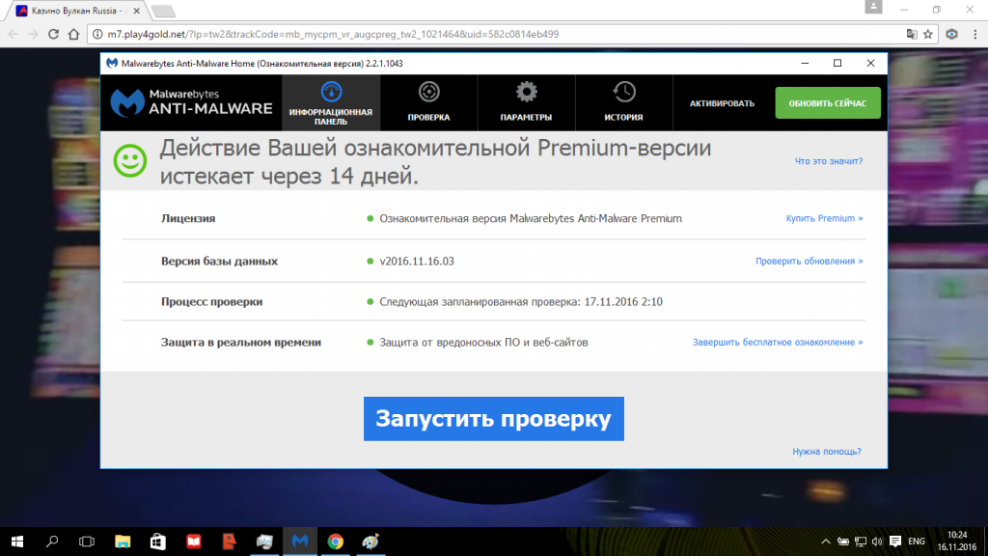Viewport: 988px width, 556px height.
Task: Switch the ENG input language indicator
Action: tap(917, 542)
